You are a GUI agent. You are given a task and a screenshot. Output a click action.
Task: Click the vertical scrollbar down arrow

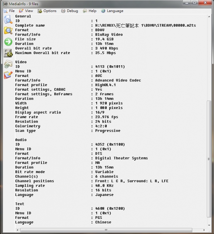pyautogui.click(x=209, y=225)
